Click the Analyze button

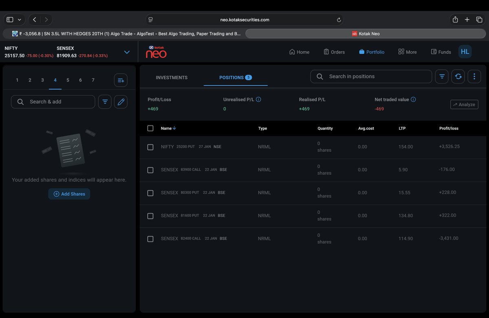[x=464, y=104]
